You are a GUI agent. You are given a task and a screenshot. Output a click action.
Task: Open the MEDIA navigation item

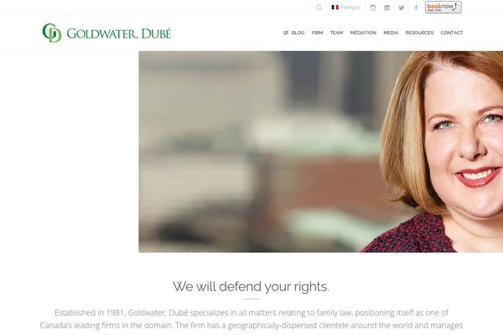point(391,33)
